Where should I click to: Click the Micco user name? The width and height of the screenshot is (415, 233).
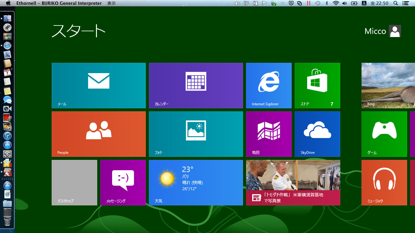[375, 31]
